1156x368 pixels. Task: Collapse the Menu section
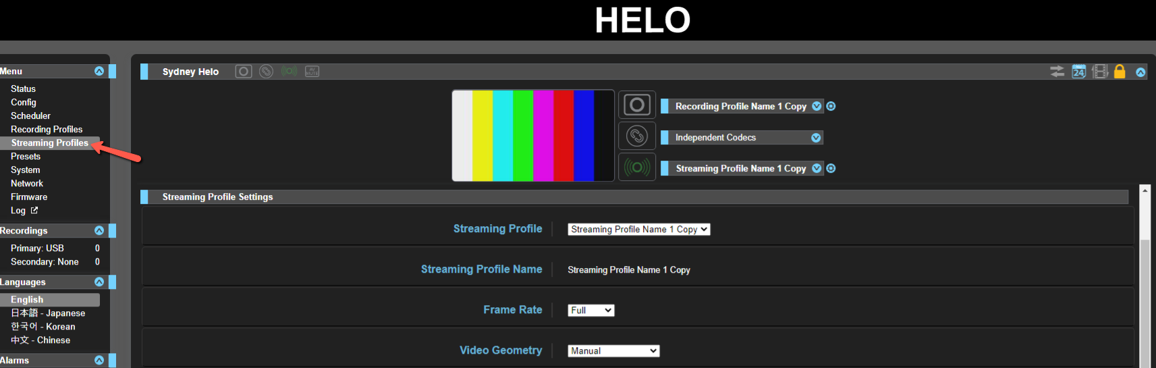coord(99,71)
